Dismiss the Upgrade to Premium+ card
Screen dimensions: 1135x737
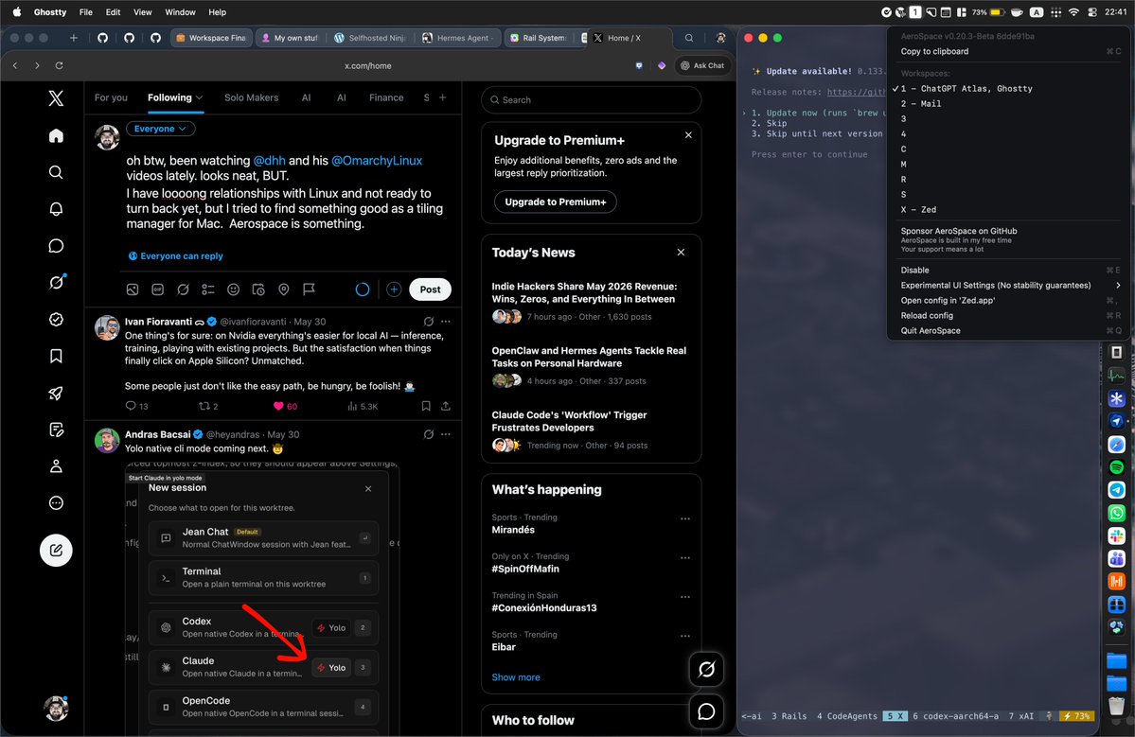point(688,134)
